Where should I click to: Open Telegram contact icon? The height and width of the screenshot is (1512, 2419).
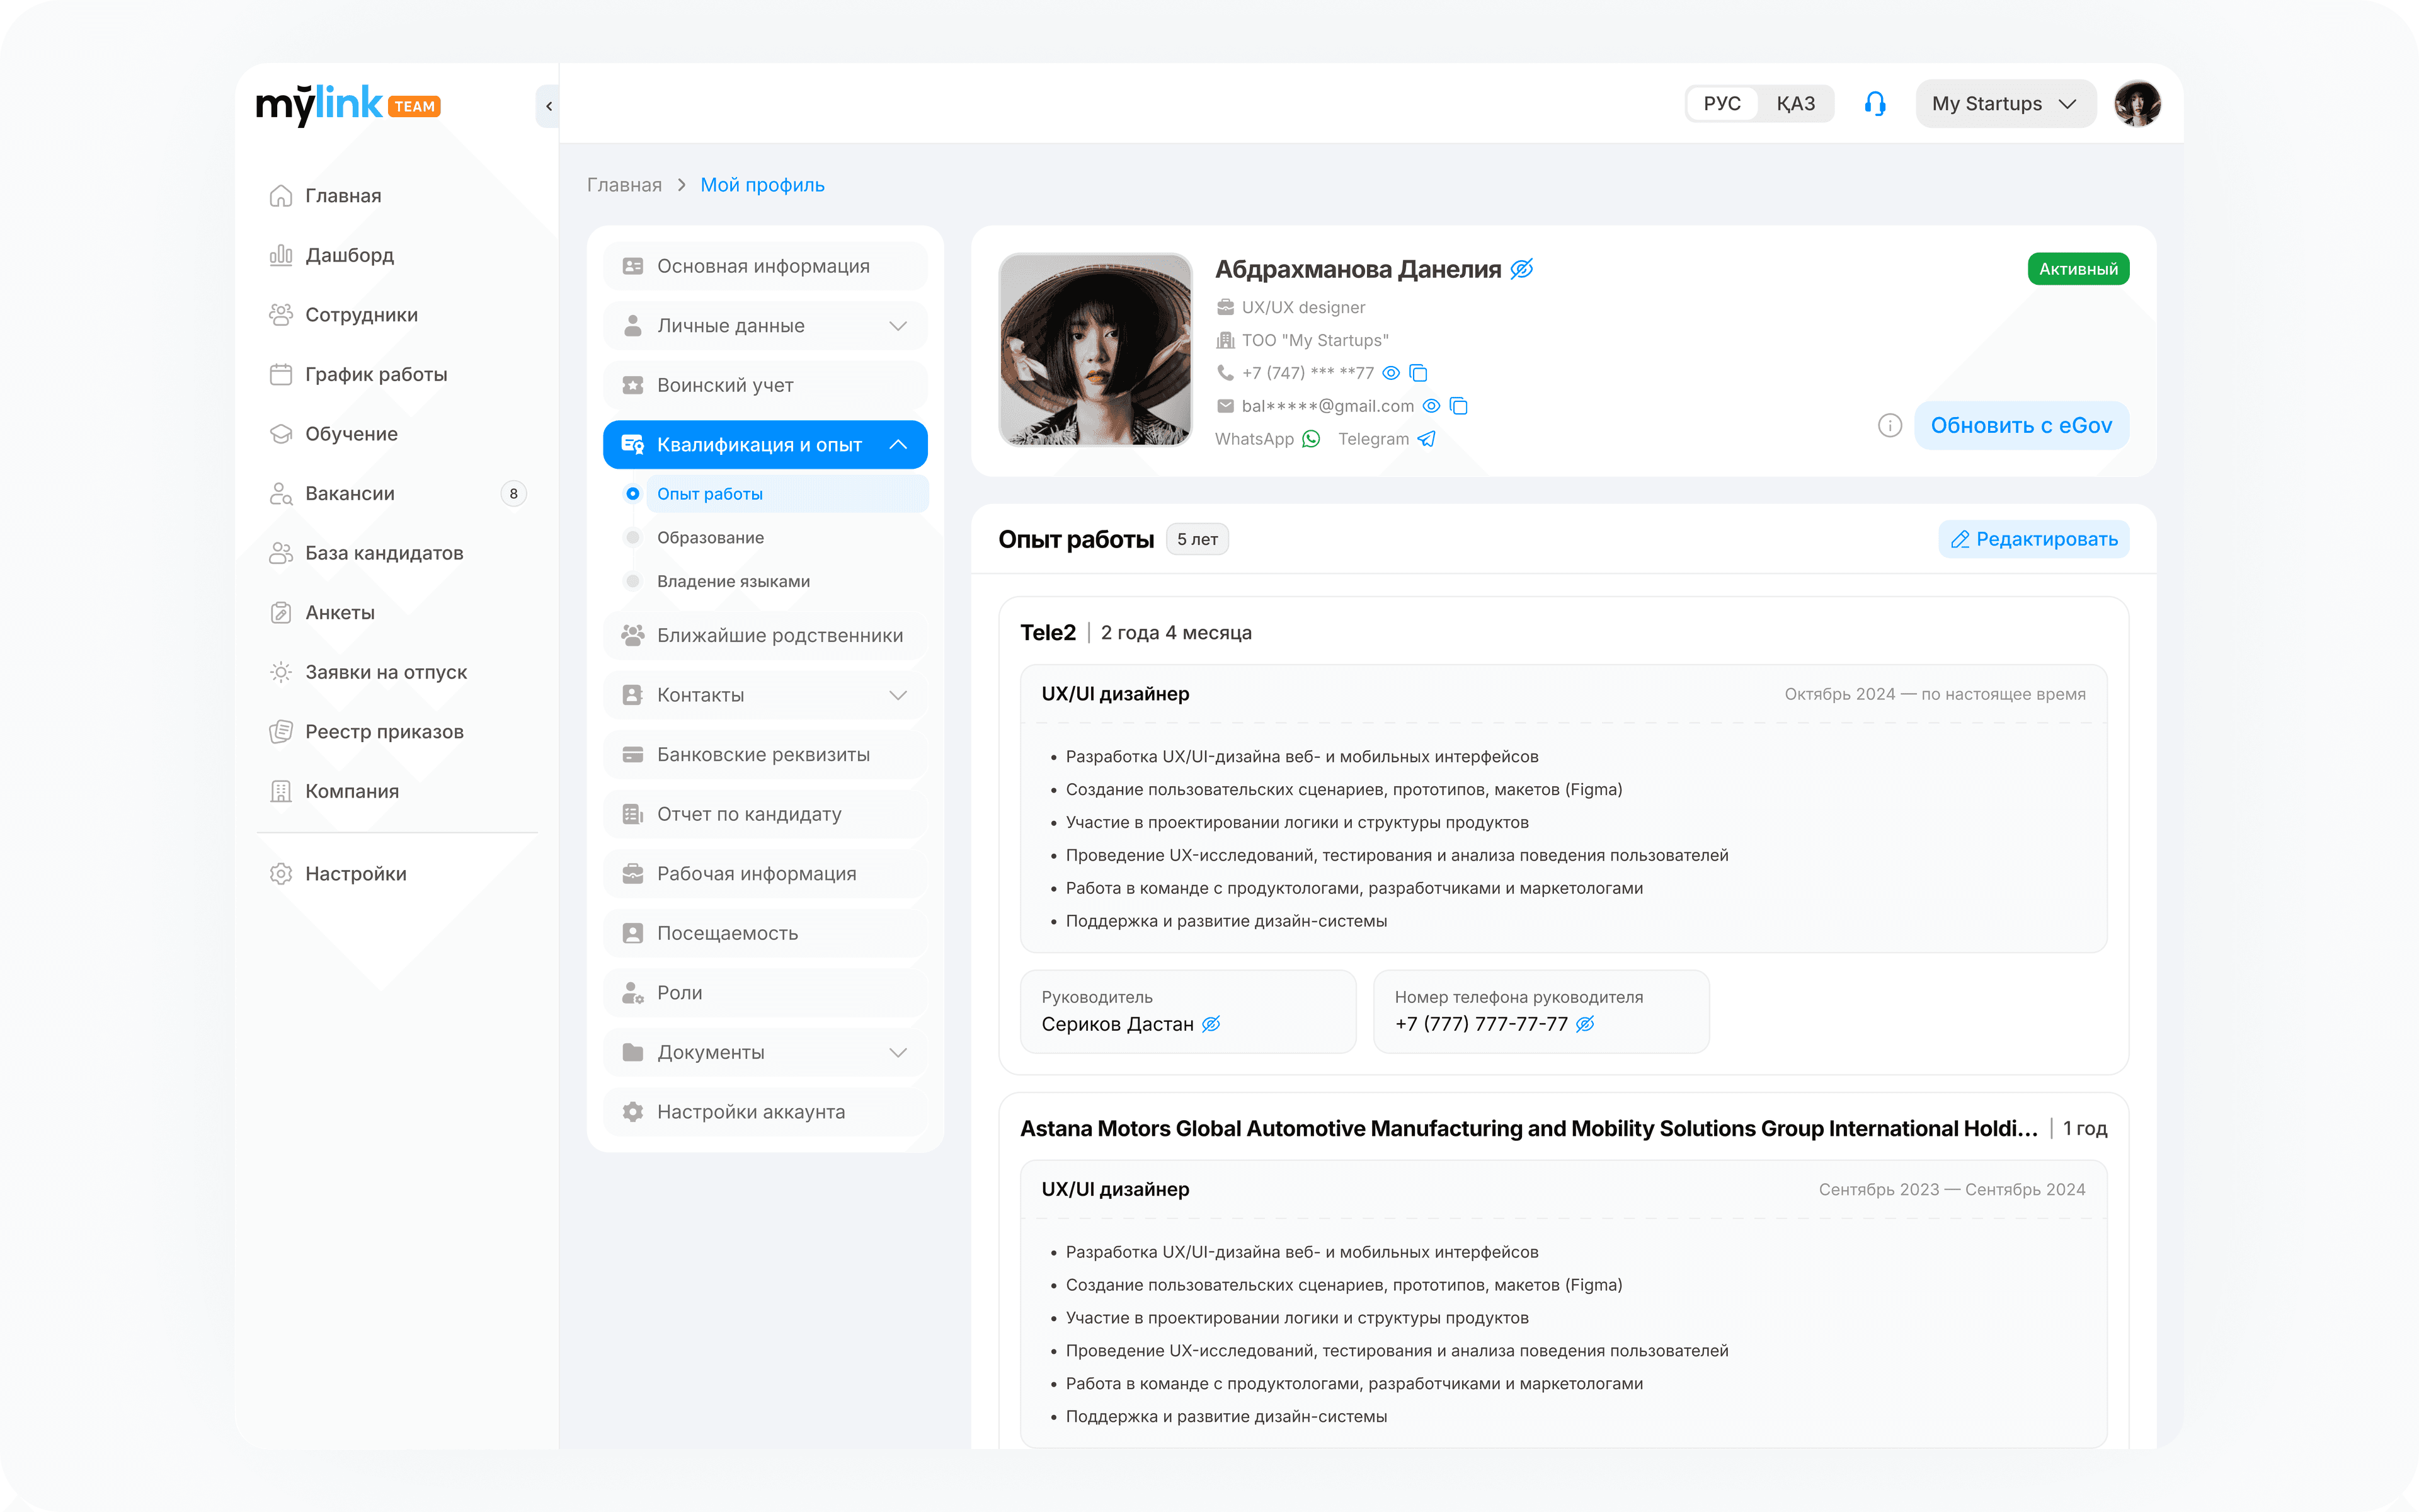[x=1426, y=439]
